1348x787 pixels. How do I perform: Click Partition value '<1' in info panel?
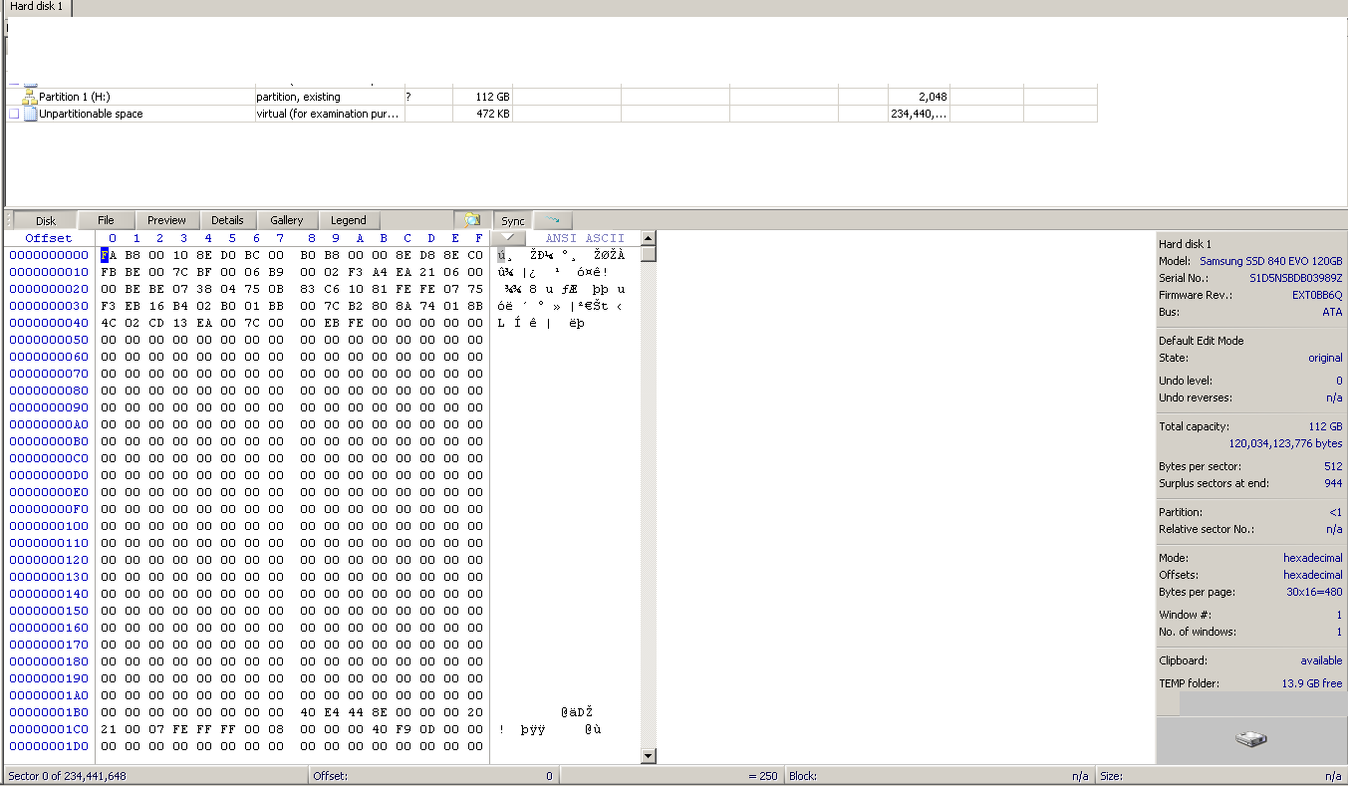pos(1335,512)
